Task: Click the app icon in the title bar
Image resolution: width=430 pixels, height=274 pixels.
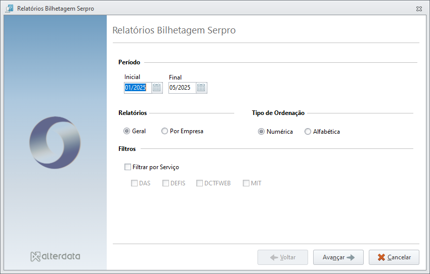Action: [x=9, y=9]
